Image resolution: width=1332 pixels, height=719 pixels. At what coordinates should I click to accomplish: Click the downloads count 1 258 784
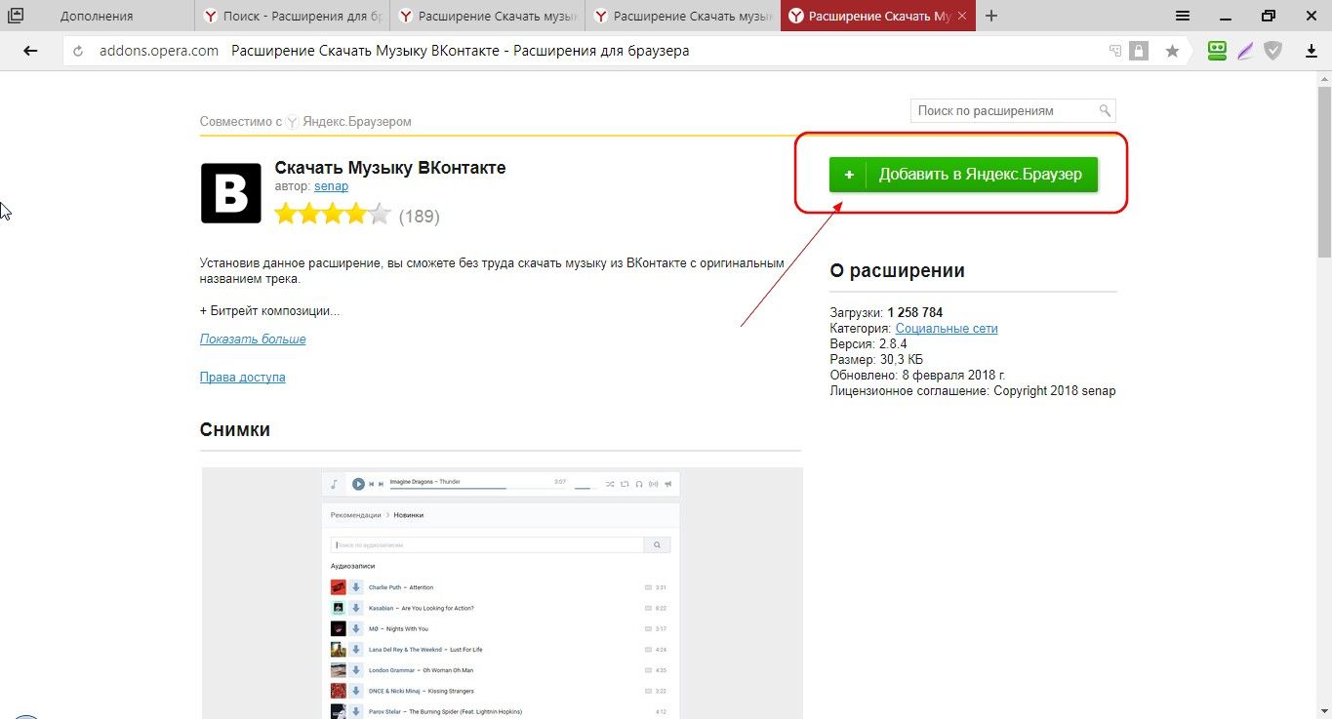914,313
